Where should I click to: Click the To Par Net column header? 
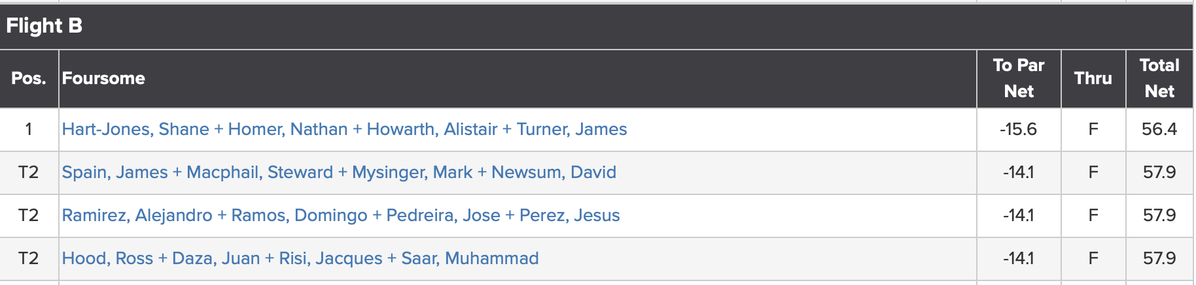1019,78
